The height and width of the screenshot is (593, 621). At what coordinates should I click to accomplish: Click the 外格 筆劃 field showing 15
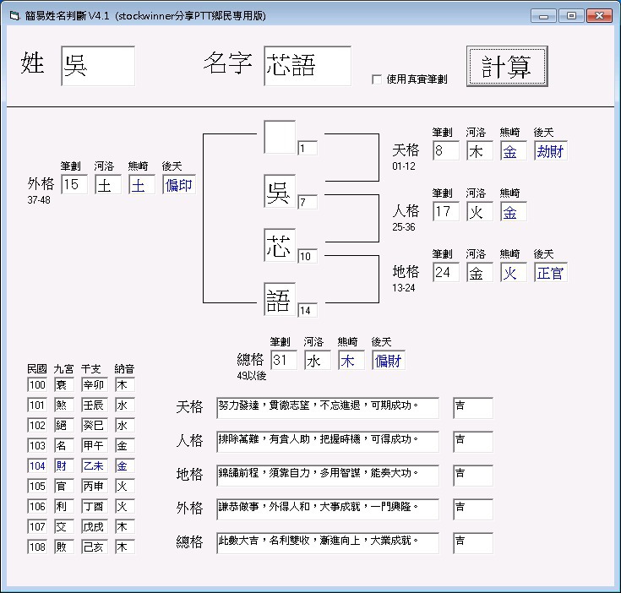pos(74,184)
